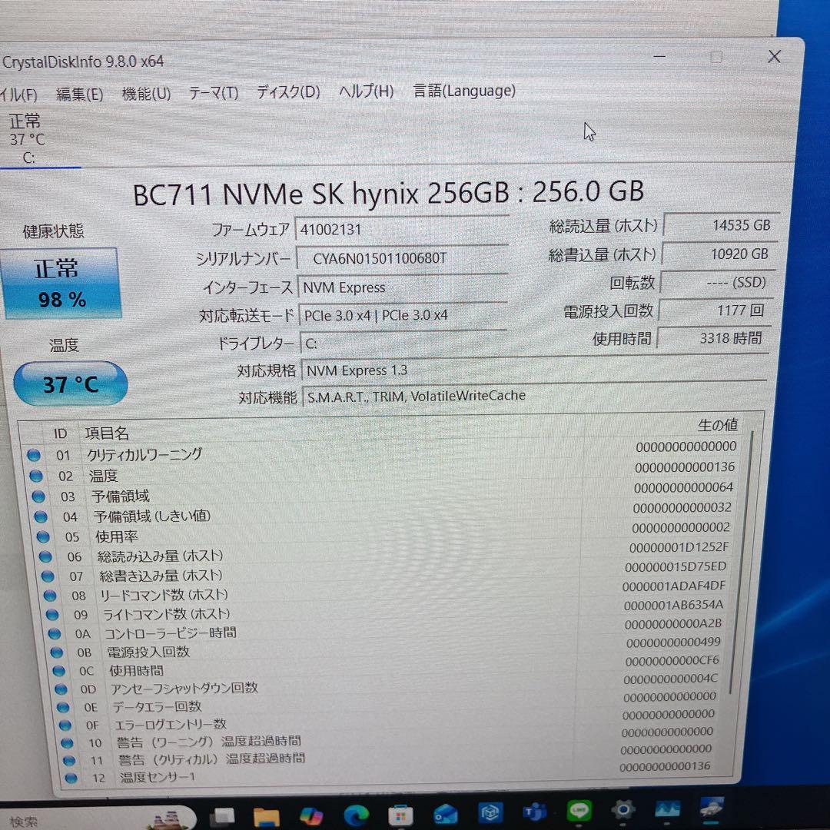Open Copilot from the taskbar
The width and height of the screenshot is (830, 830).
(x=311, y=815)
